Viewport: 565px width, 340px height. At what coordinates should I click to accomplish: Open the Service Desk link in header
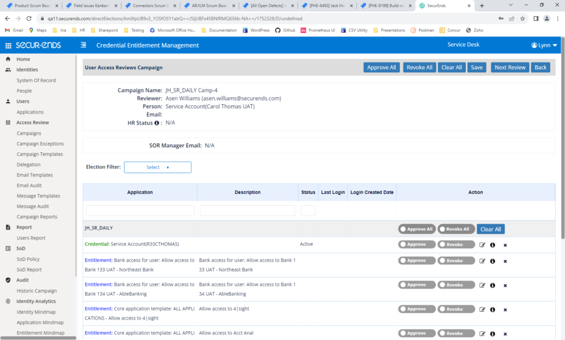[x=463, y=45]
